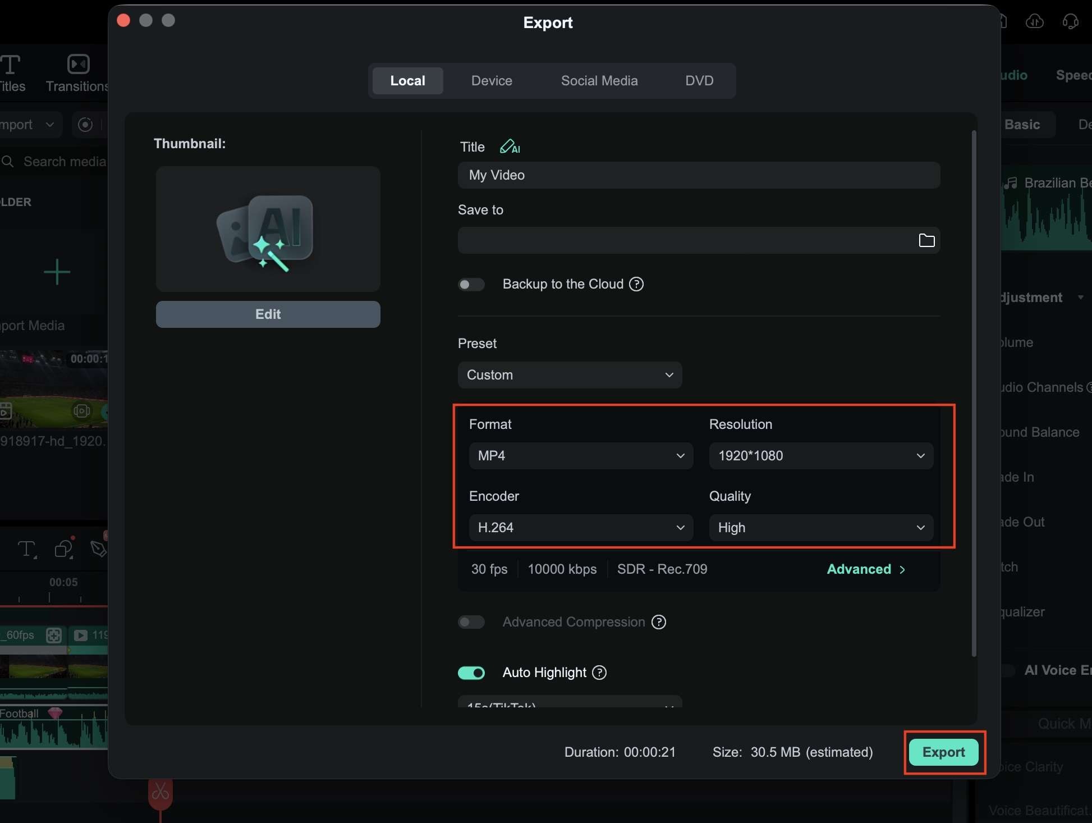Open the Auto Highlight duration dropdown

[570, 702]
